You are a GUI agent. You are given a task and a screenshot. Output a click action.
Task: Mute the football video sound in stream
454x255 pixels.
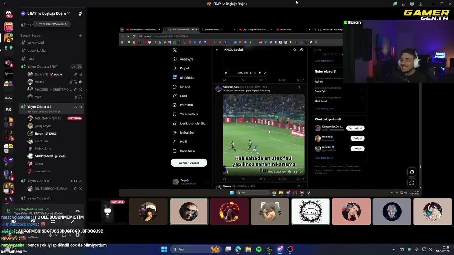[x=284, y=172]
